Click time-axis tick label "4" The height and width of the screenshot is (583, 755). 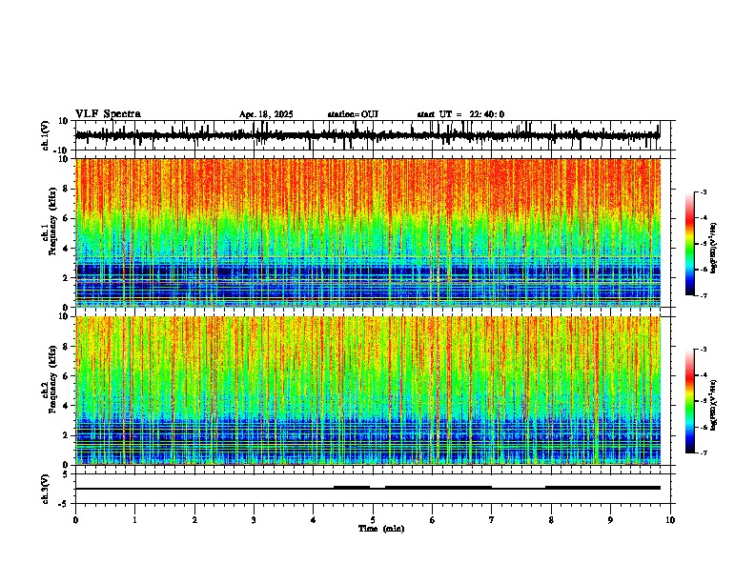pos(314,520)
